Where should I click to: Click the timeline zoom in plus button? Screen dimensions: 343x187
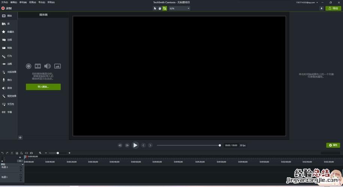[69, 153]
